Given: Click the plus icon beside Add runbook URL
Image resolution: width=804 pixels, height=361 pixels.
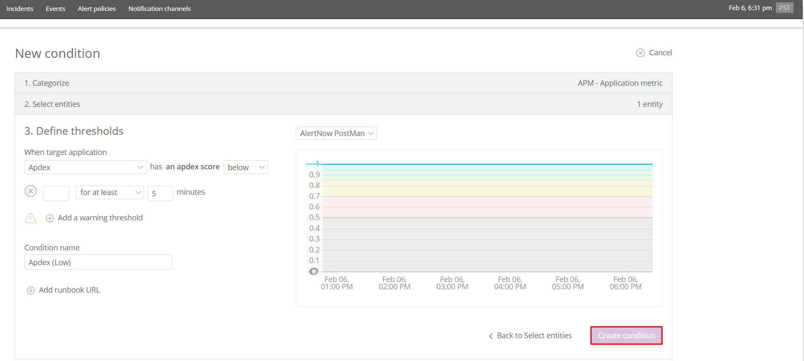Looking at the screenshot, I should pyautogui.click(x=31, y=290).
